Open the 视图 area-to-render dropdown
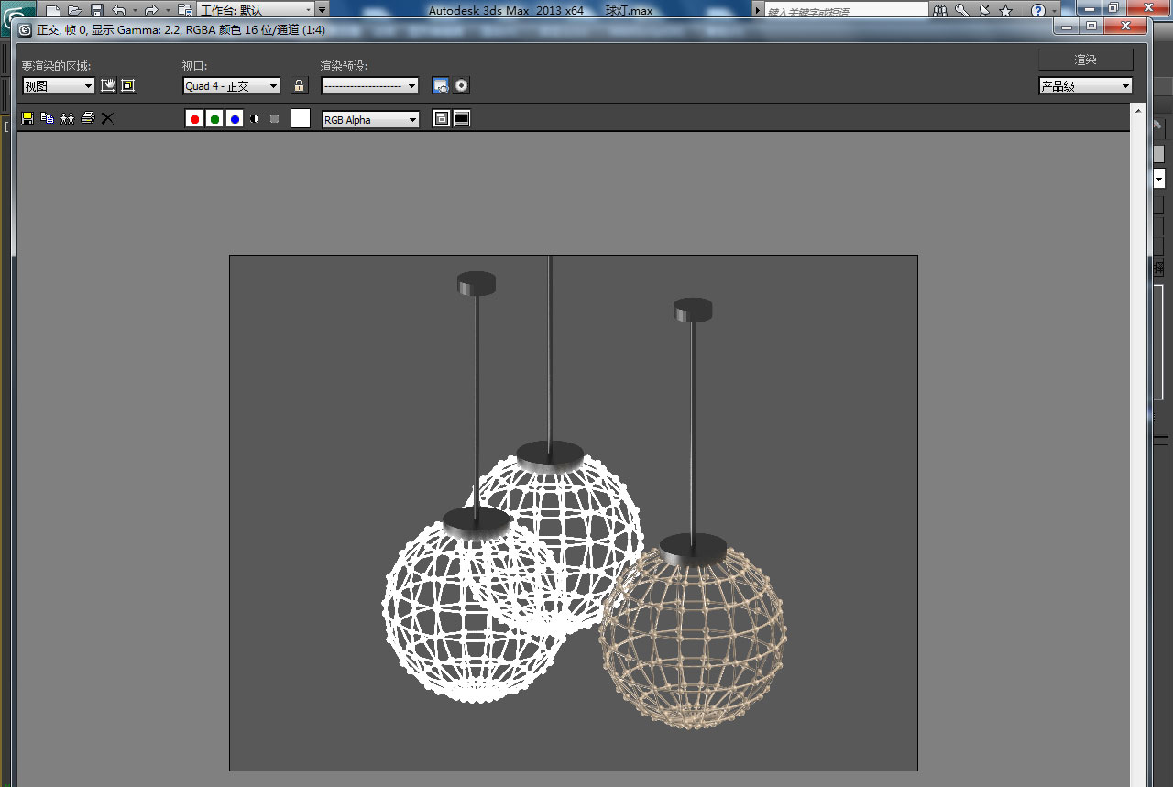Viewport: 1173px width, 787px height. [x=59, y=85]
